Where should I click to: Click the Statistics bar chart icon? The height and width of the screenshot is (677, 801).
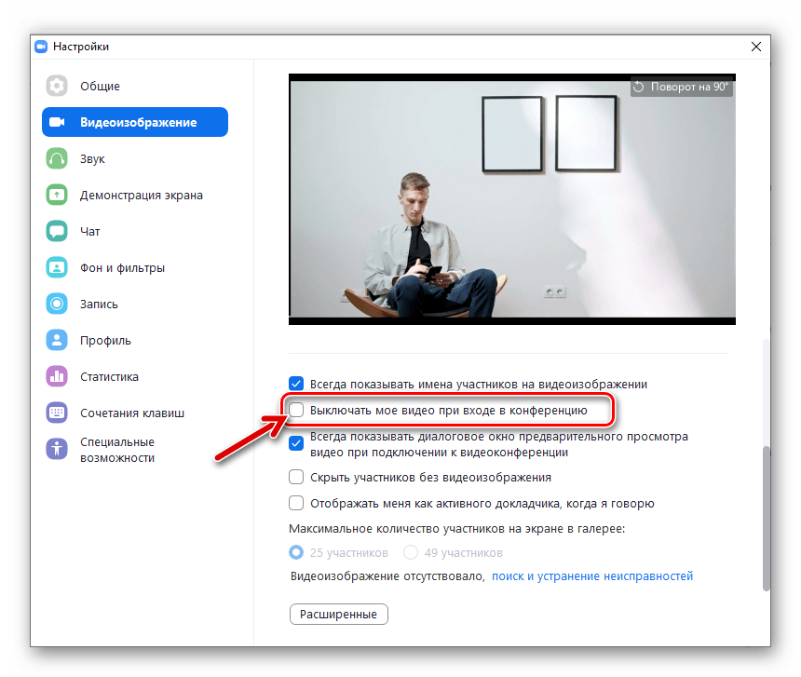click(x=57, y=376)
